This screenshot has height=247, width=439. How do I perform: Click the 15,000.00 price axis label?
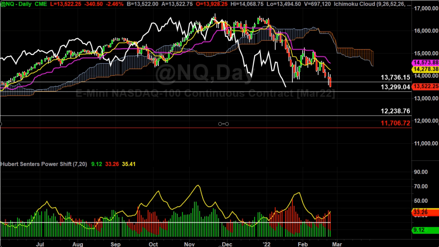(x=426, y=53)
